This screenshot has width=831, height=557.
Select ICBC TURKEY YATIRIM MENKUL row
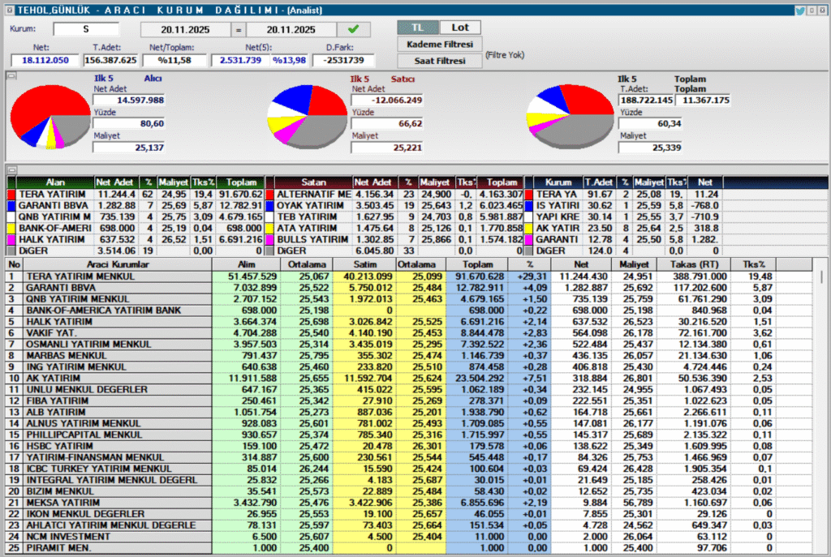409,469
